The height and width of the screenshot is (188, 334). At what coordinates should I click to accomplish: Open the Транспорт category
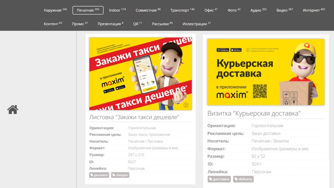[182, 10]
